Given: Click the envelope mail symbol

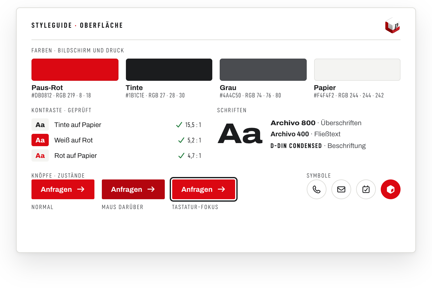Looking at the screenshot, I should coord(341,189).
